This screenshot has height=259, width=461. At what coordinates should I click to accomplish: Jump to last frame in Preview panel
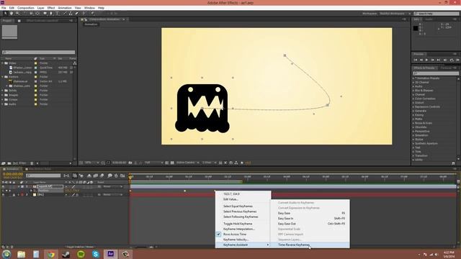pos(439,60)
